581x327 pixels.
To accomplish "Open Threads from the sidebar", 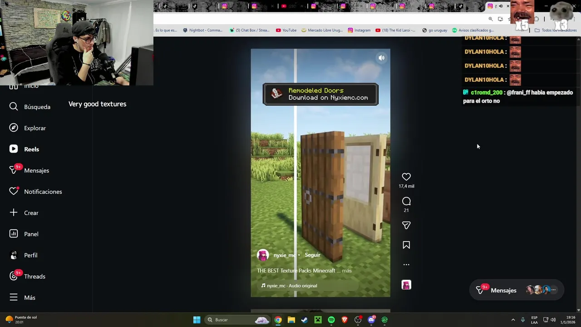I will (x=27, y=276).
